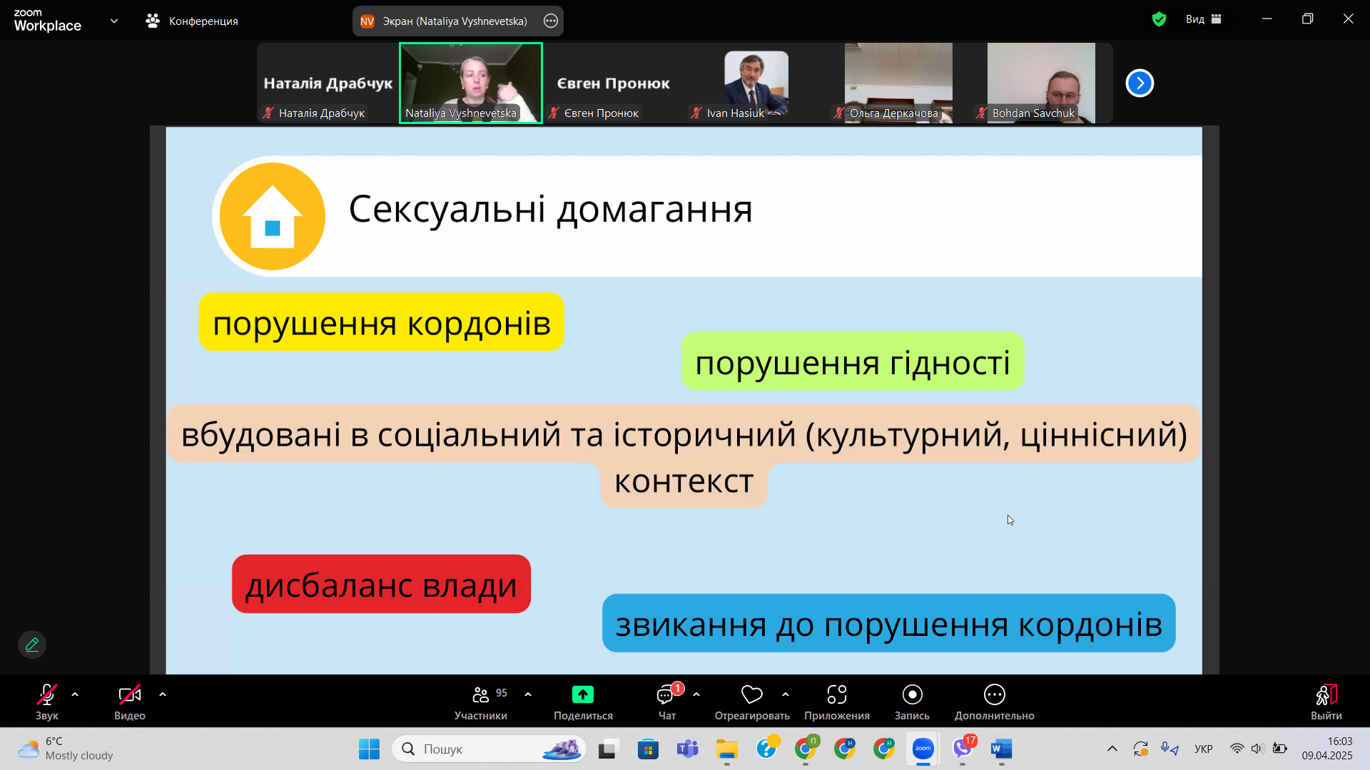The image size is (1370, 770).
Task: Click the green Share screen icon
Action: 582,694
